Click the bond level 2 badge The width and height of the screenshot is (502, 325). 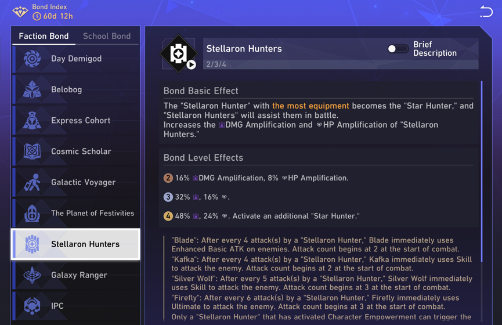coord(168,178)
